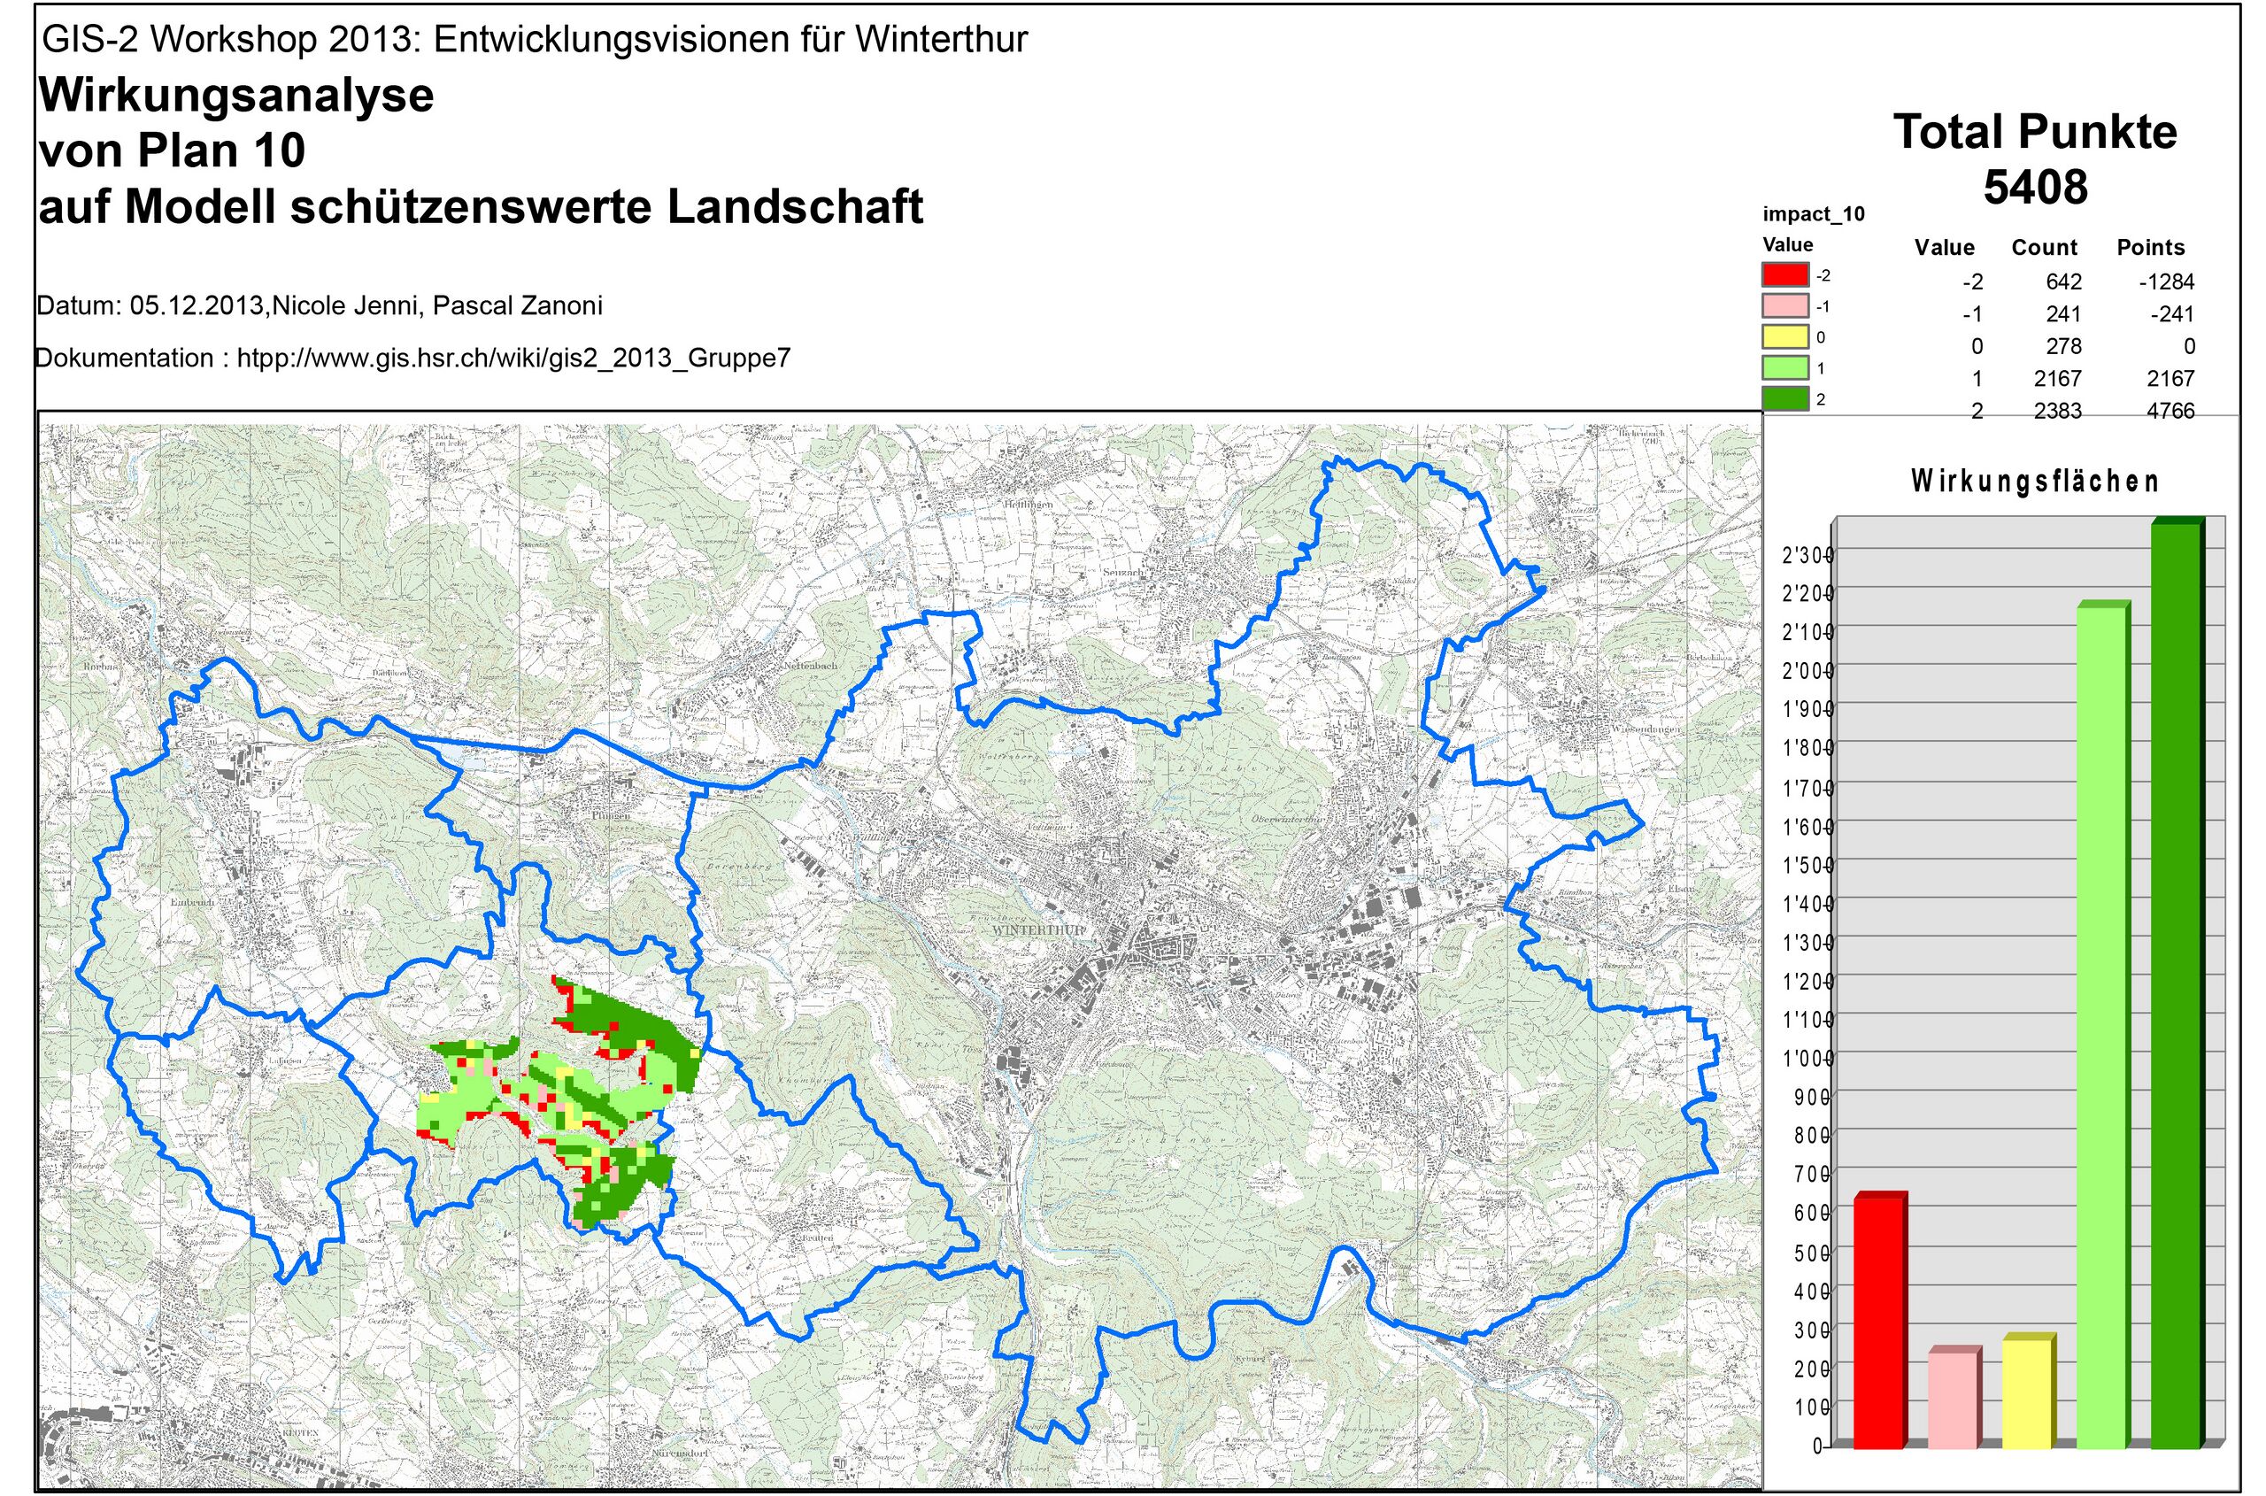Image resolution: width=2266 pixels, height=1496 pixels.
Task: Click the Count column header
Action: (2044, 248)
